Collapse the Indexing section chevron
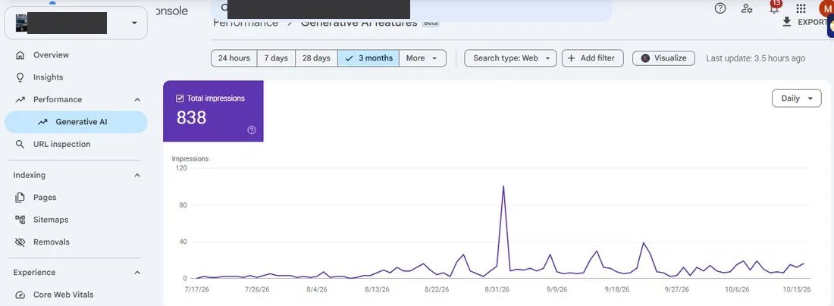 [x=136, y=175]
